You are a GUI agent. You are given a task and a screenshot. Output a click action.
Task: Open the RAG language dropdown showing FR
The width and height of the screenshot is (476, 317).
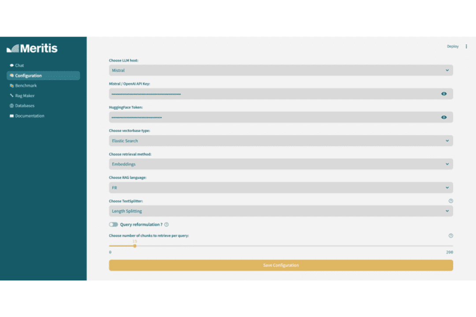(281, 188)
